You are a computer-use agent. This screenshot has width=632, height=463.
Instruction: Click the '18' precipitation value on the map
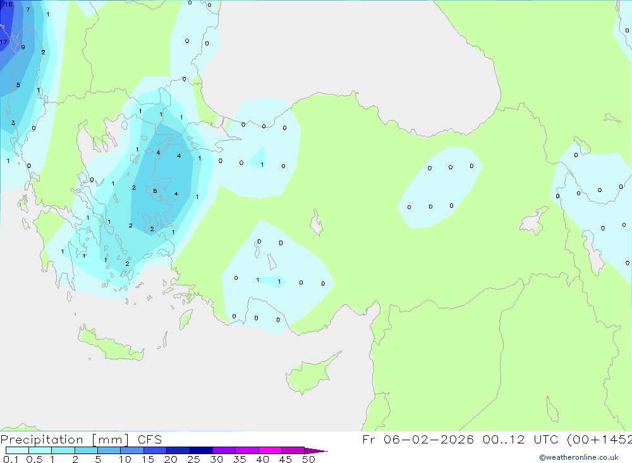tap(8, 4)
